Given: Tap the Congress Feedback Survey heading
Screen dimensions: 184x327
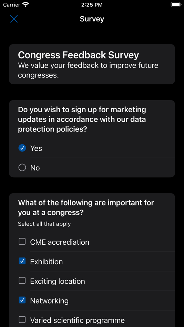Looking at the screenshot, I should coord(78,55).
